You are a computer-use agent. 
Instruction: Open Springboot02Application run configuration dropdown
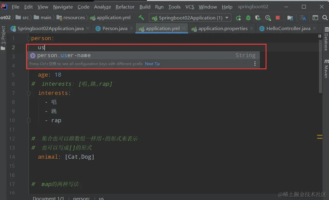click(190, 18)
